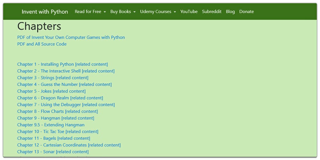Open related content for Chapter 9 Hangman
320x160 pixels.
pyautogui.click(x=78, y=118)
